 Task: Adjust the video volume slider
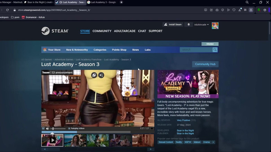58,129
